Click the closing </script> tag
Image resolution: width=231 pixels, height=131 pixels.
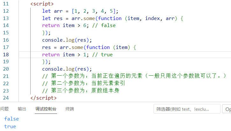pos(43,98)
